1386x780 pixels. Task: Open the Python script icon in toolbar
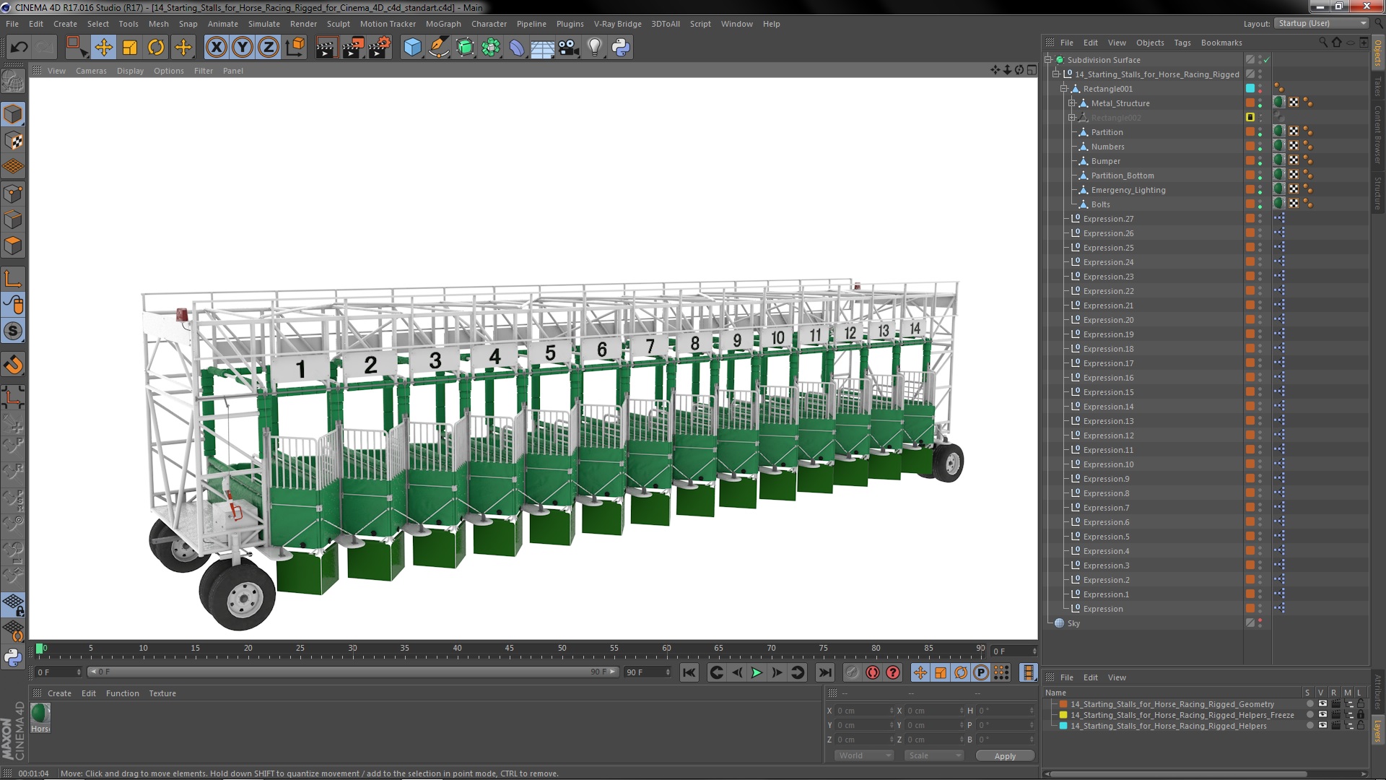coord(621,48)
